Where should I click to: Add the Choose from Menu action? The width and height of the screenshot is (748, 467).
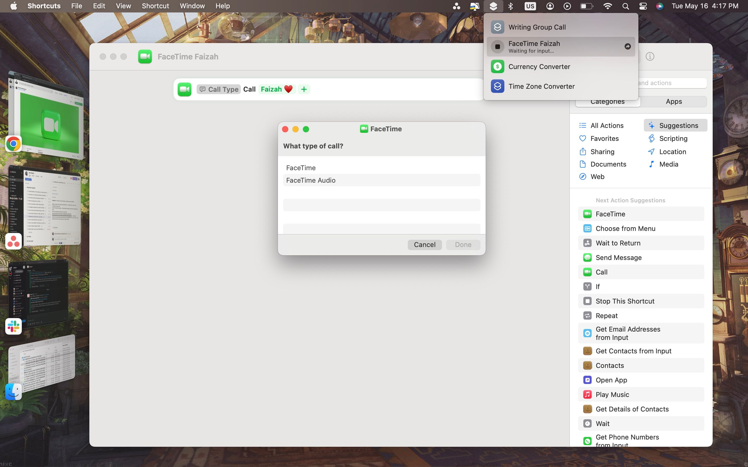coord(641,229)
